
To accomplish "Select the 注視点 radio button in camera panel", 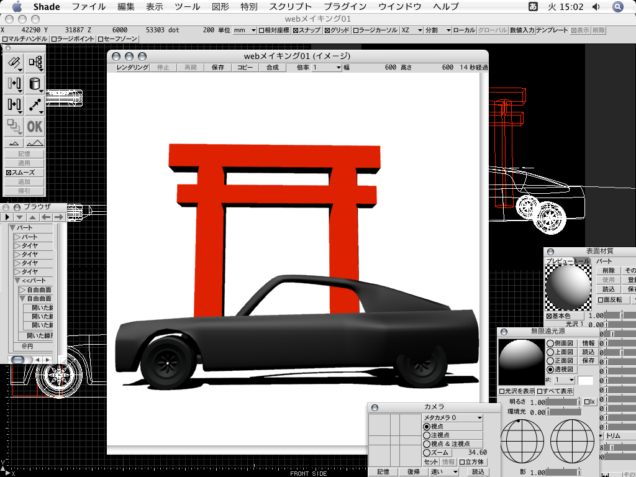I will pyautogui.click(x=427, y=435).
